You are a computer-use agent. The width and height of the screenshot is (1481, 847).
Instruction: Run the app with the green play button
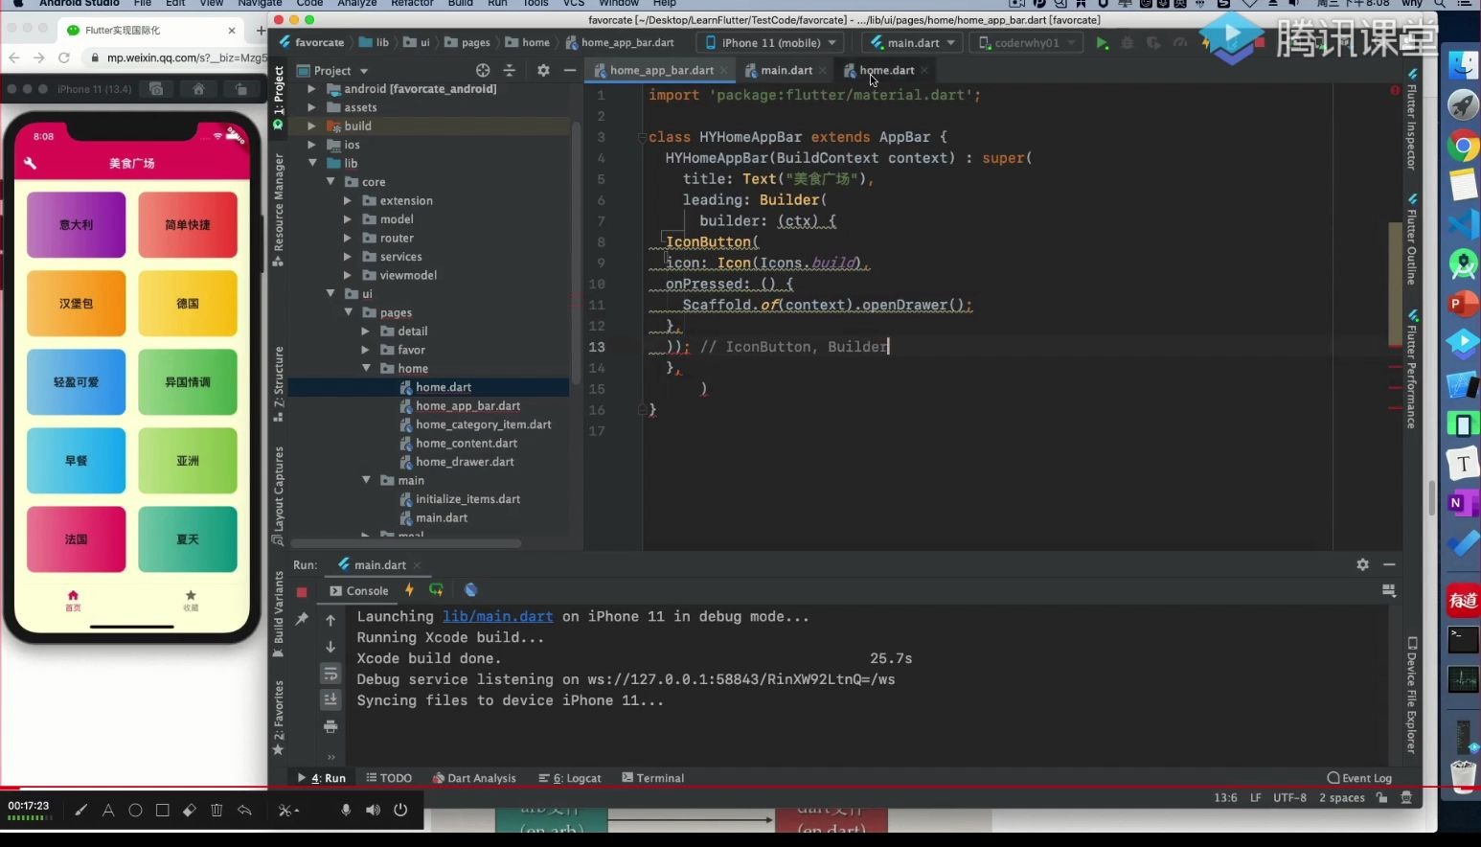click(x=1102, y=43)
